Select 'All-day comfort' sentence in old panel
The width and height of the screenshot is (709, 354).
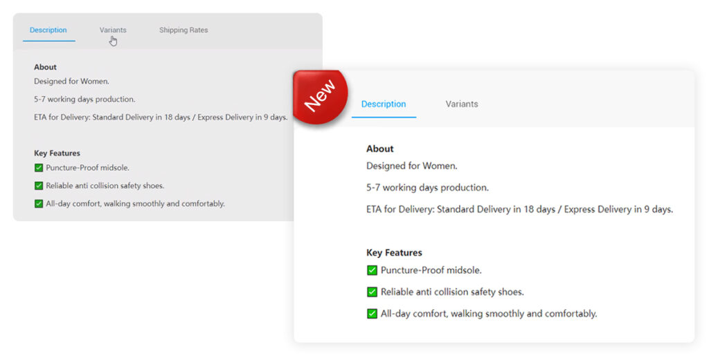point(135,204)
